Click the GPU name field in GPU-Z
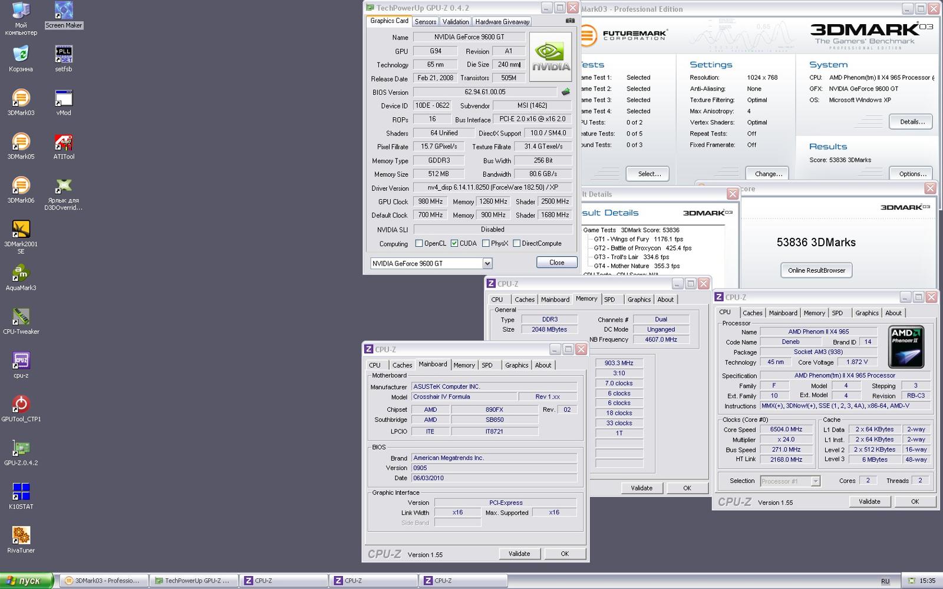The image size is (943, 589). pyautogui.click(x=469, y=37)
